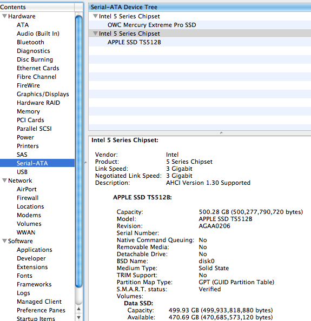The image size is (311, 321).
Task: Select SAS in sidebar
Action: (22, 155)
